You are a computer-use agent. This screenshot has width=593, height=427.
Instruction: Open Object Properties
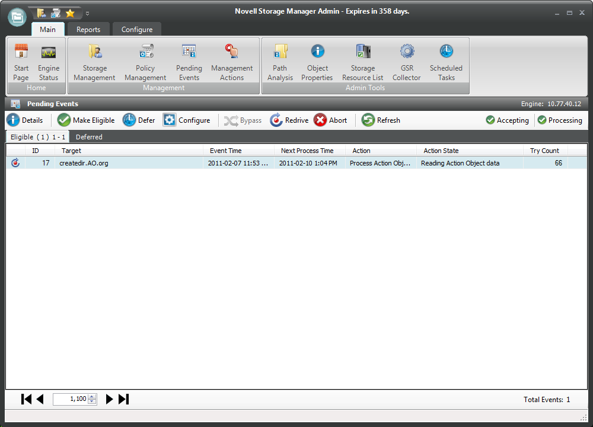pyautogui.click(x=317, y=62)
